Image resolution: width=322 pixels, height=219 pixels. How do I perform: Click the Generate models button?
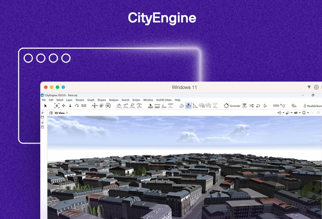(x=232, y=105)
